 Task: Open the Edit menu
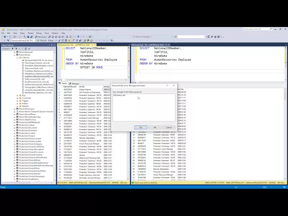click(x=9, y=33)
